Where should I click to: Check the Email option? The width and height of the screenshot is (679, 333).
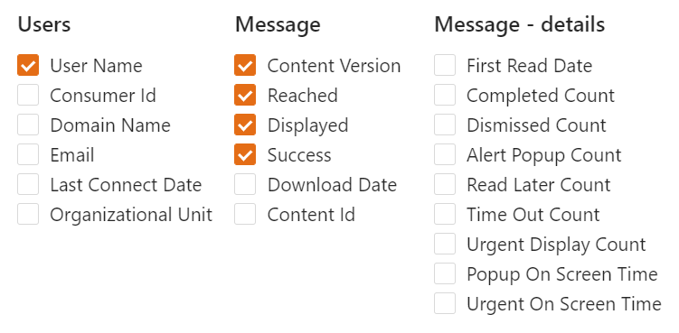28,155
